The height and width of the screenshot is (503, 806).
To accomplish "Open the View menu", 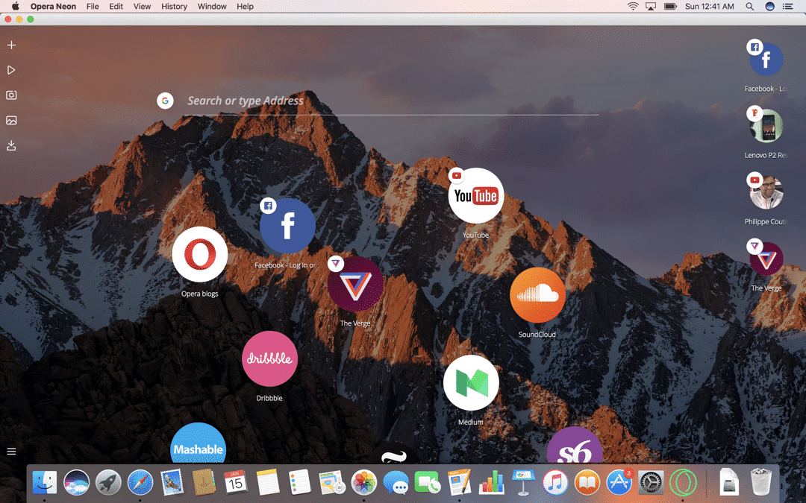I will (142, 7).
